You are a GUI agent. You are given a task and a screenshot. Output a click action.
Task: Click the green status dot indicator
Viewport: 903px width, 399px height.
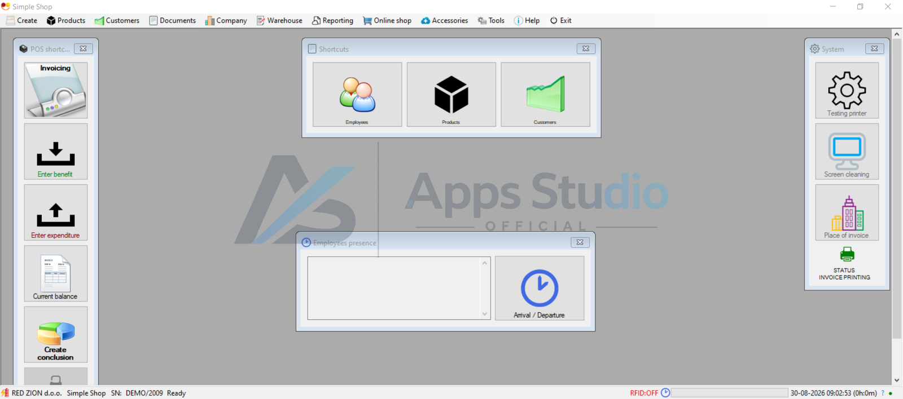891,393
